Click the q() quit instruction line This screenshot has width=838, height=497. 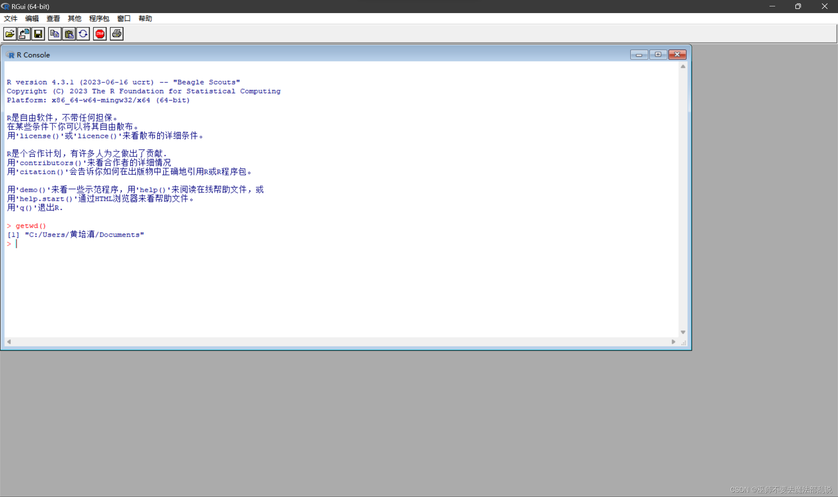(x=35, y=208)
